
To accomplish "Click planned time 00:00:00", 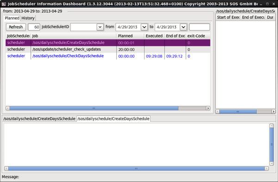I will (x=126, y=56).
